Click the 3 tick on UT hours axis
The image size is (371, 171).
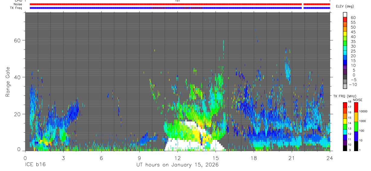pyautogui.click(x=63, y=158)
